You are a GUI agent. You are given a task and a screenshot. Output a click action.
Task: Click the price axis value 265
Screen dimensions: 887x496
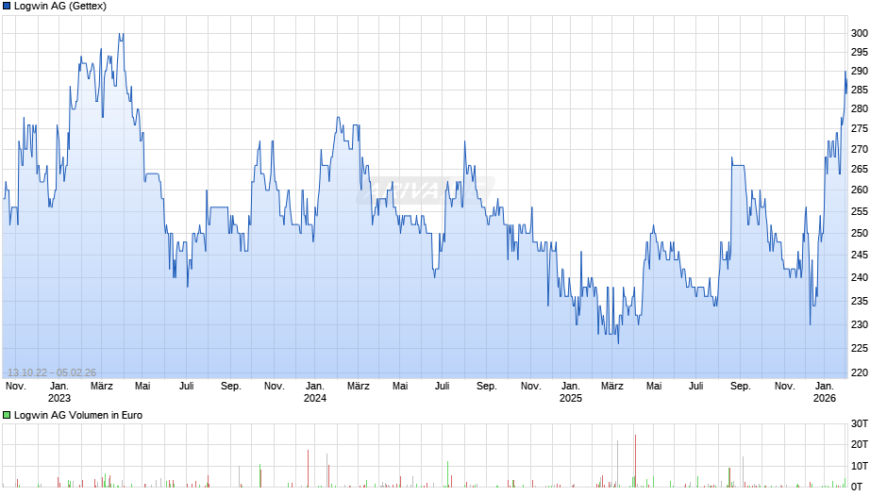tap(860, 169)
